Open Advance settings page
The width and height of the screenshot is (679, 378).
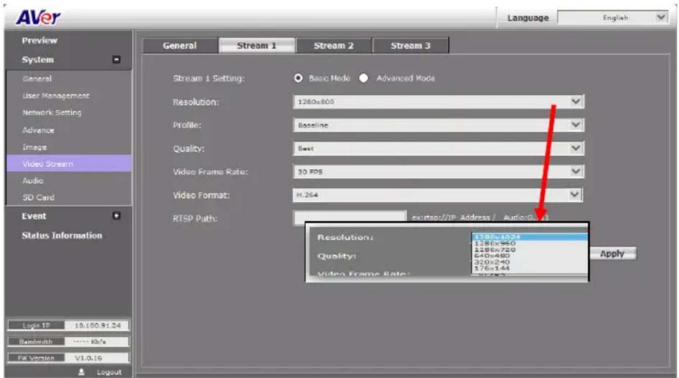pyautogui.click(x=38, y=130)
